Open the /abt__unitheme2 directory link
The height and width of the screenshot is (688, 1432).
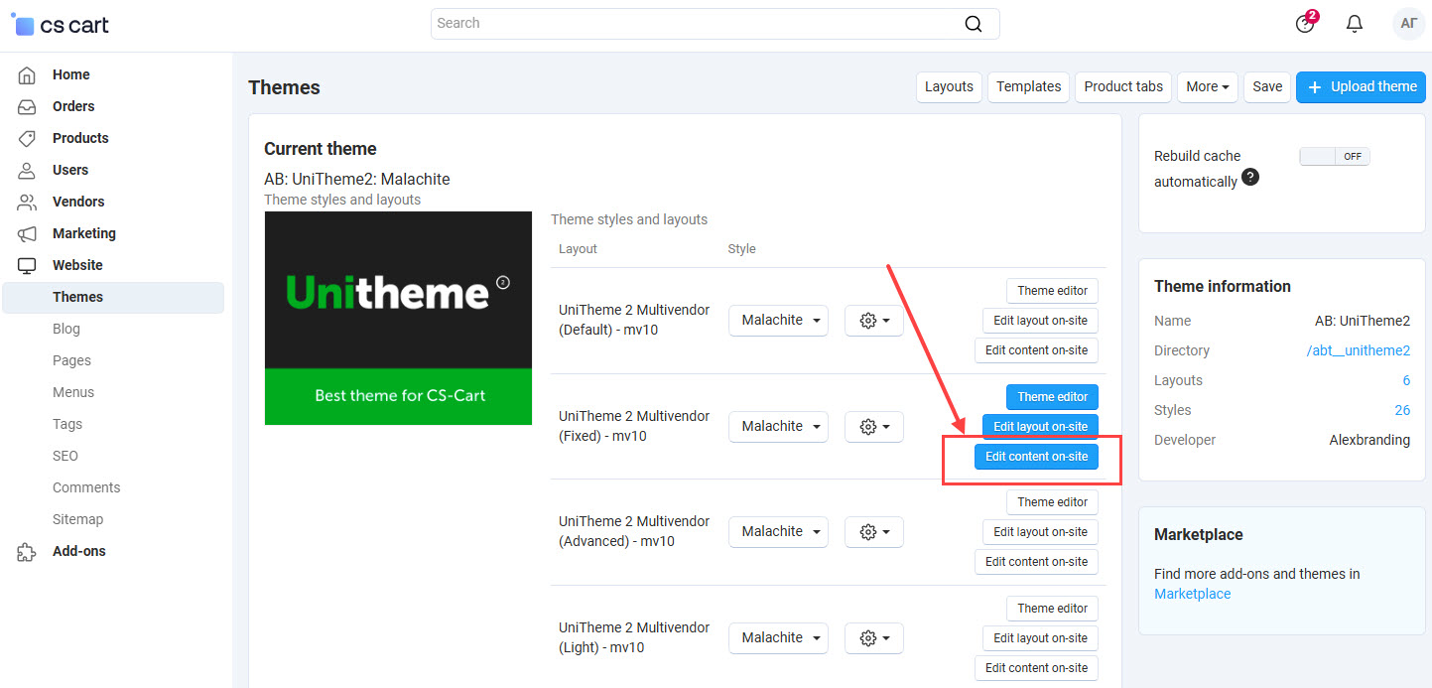tap(1359, 350)
